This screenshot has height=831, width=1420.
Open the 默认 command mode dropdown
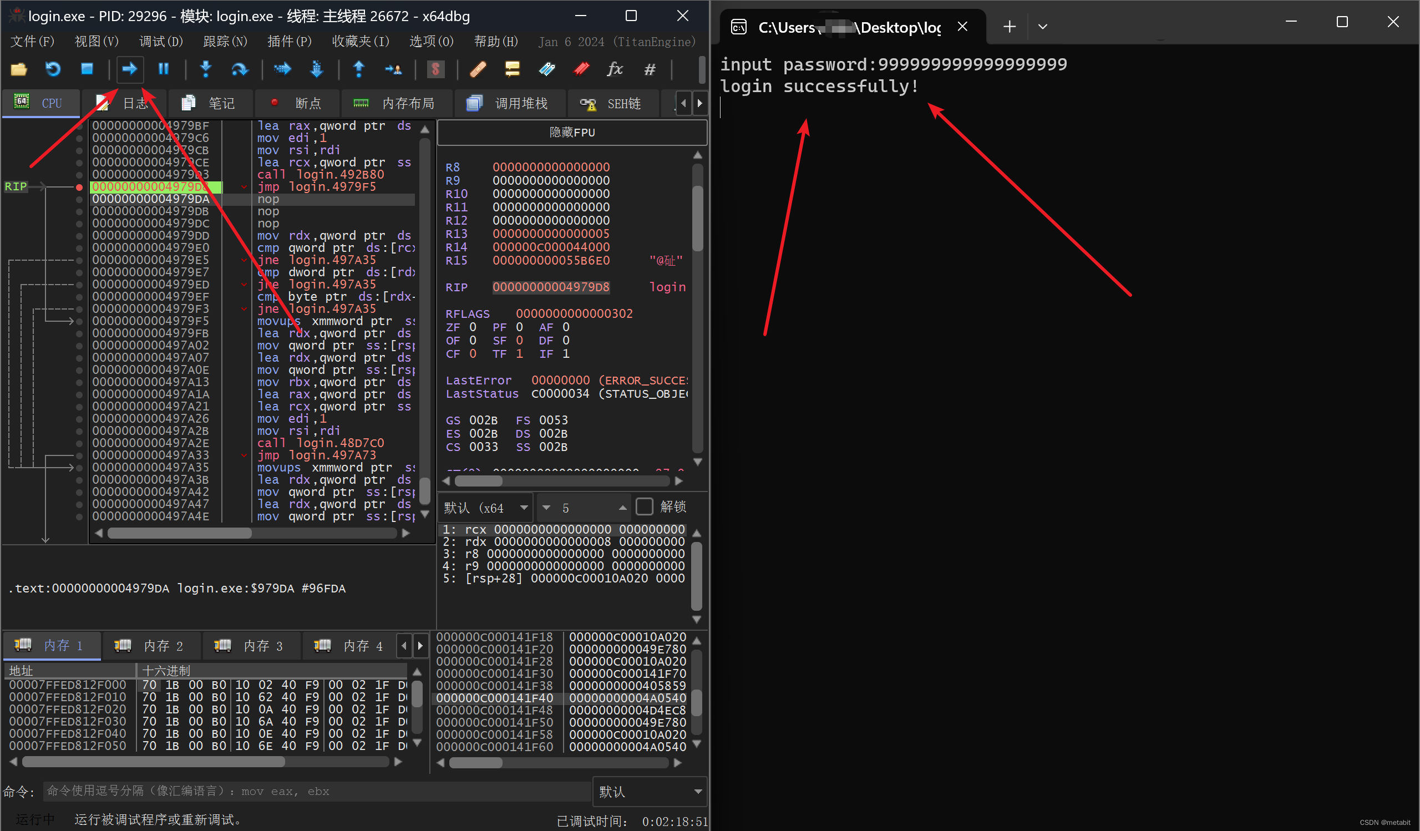pyautogui.click(x=650, y=792)
